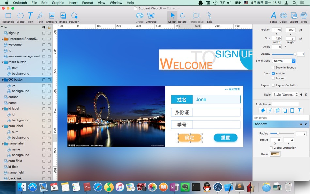This screenshot has height=194, width=310.
Task: Collapse the OK button group
Action: (x=2, y=80)
